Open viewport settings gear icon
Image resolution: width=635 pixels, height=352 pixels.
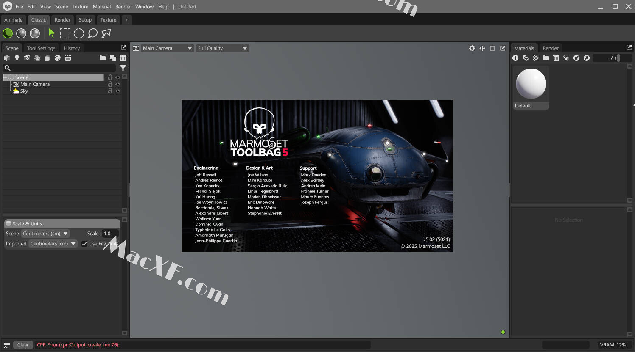coord(472,48)
